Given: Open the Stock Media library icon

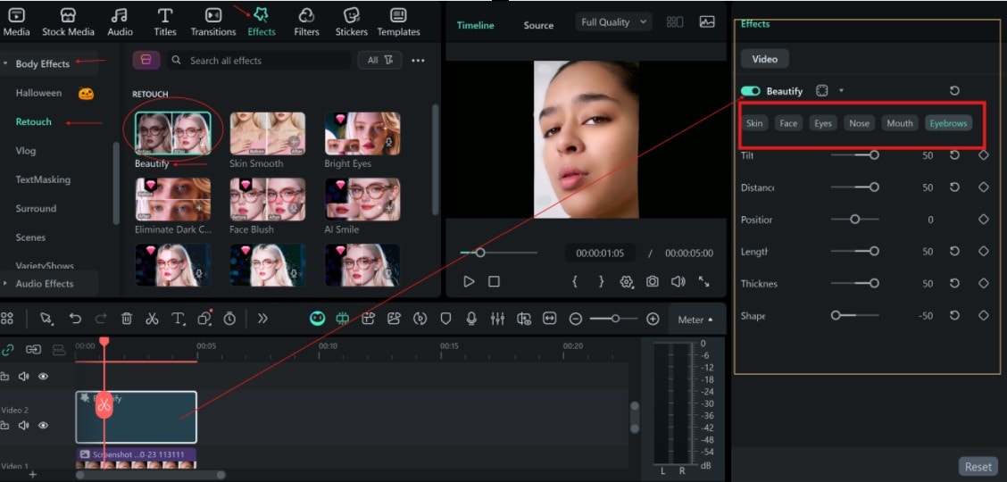Looking at the screenshot, I should pos(68,15).
